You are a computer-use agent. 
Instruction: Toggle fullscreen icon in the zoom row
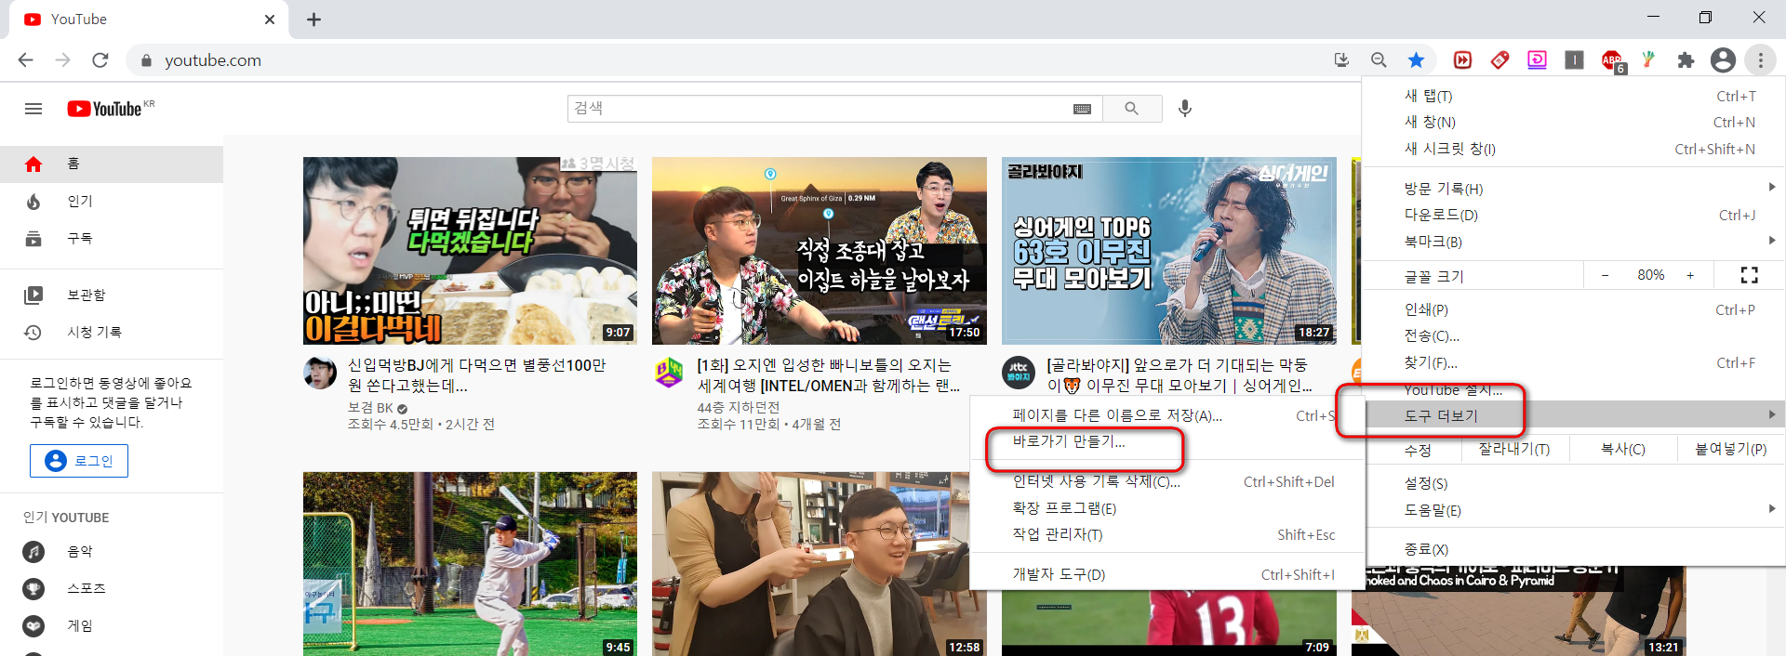click(x=1749, y=275)
